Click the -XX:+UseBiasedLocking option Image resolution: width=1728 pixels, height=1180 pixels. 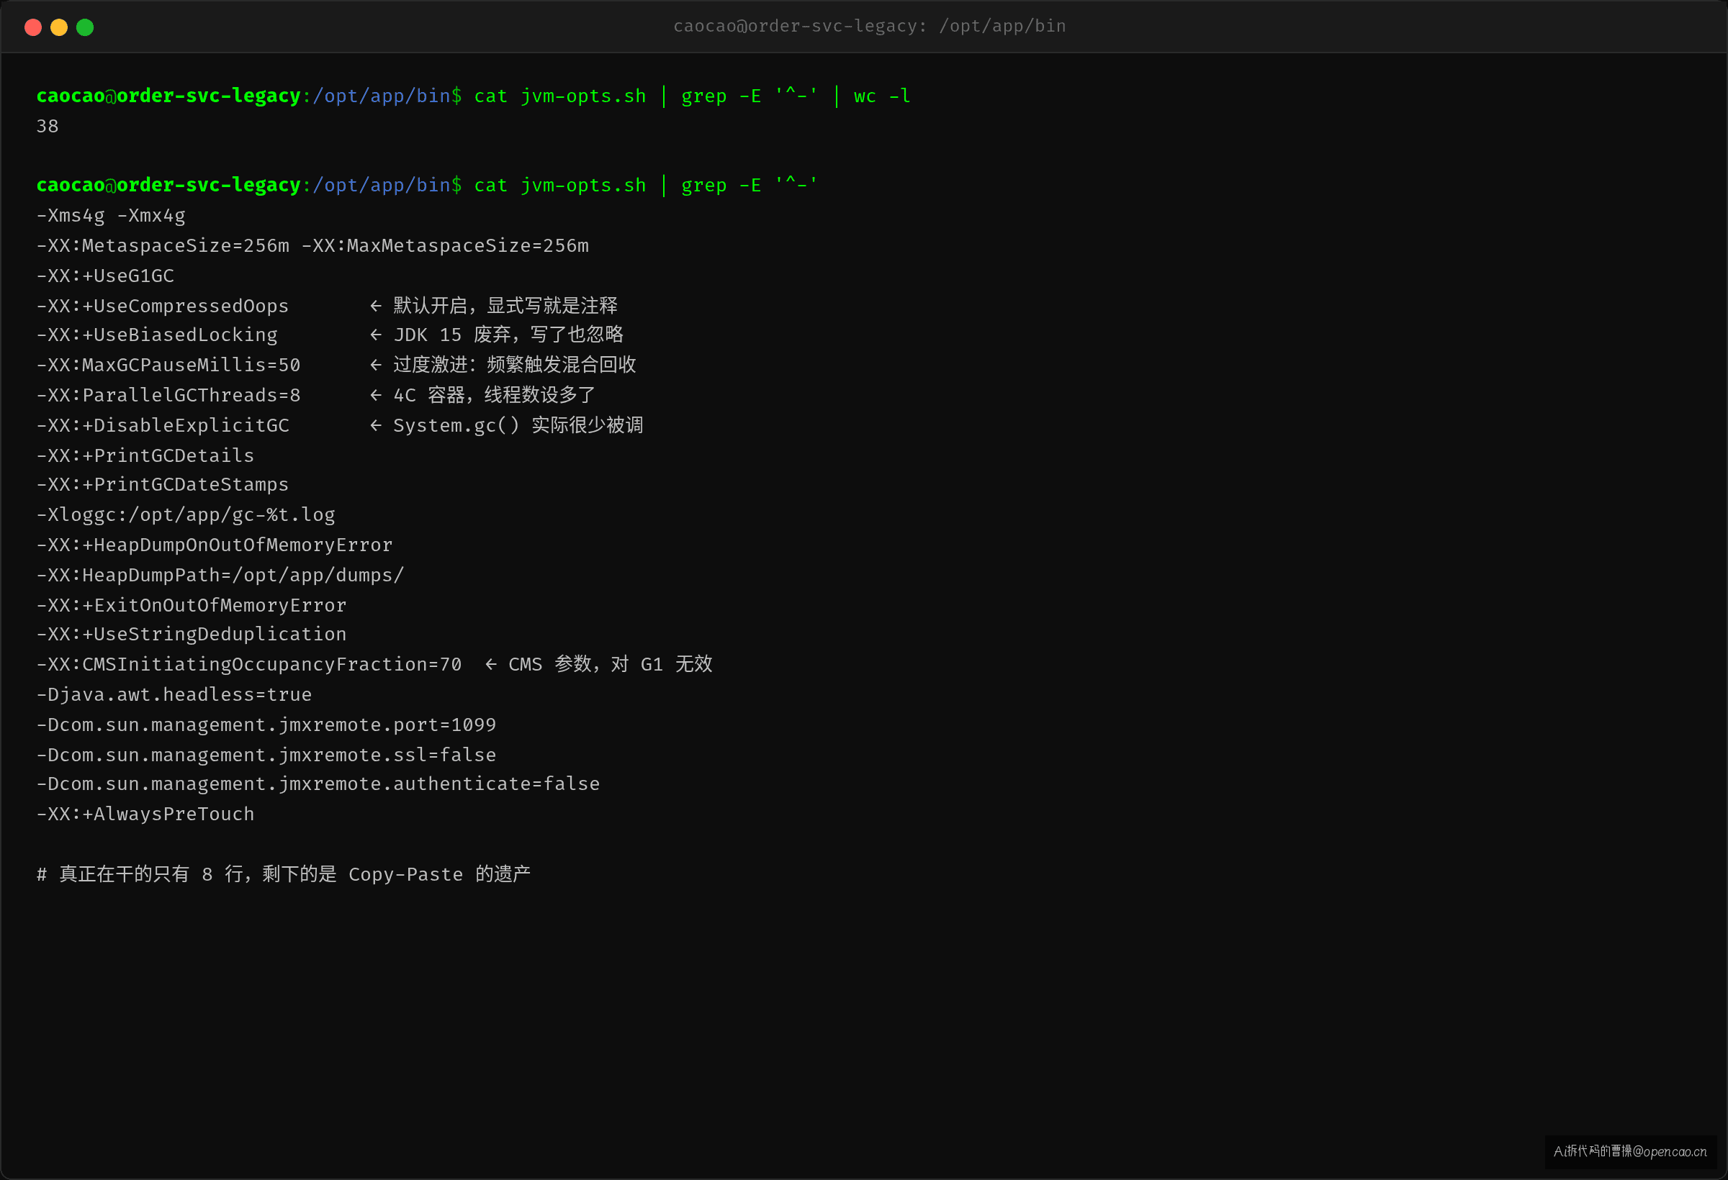click(x=157, y=335)
